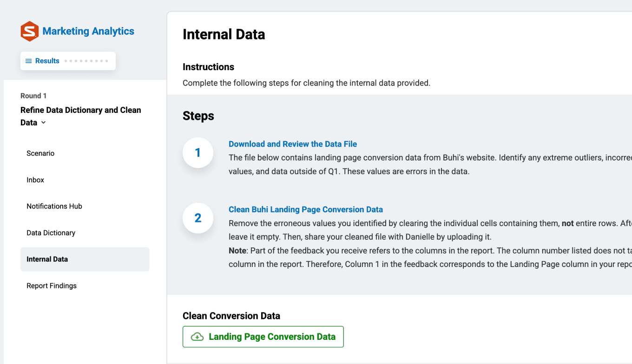Go to Inbox in the sidebar
This screenshot has width=632, height=364.
pyautogui.click(x=35, y=180)
